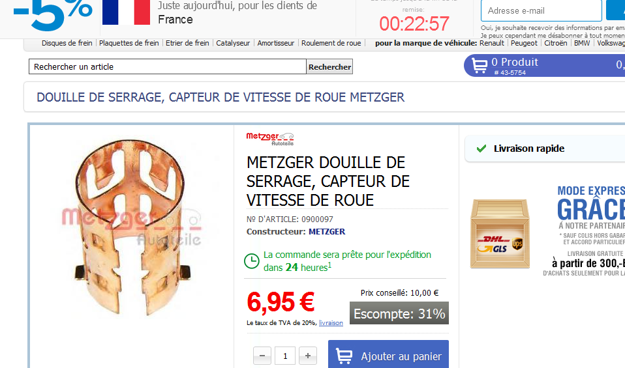This screenshot has width=625, height=368.
Task: Open the Plaquettes de frein category
Action: [x=129, y=43]
